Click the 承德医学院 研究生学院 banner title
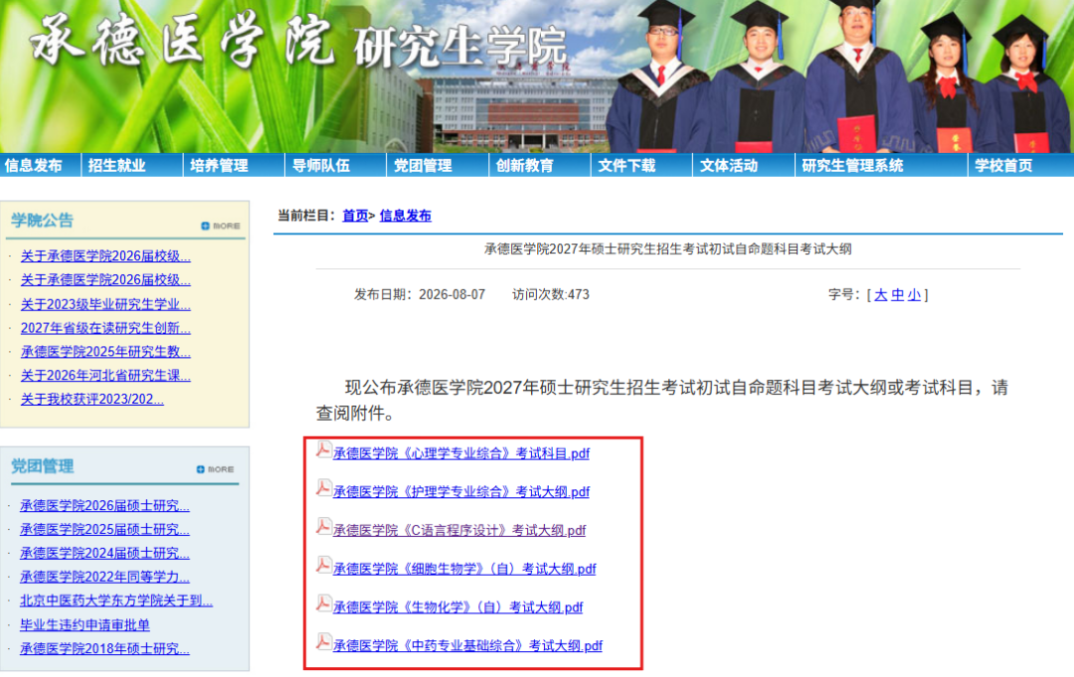Viewport: 1074px width, 677px height. pos(298,43)
